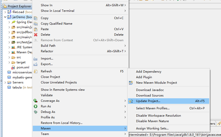The width and height of the screenshot is (221, 137).
Task: Click the JRE System Library icon
Action: tap(13, 47)
